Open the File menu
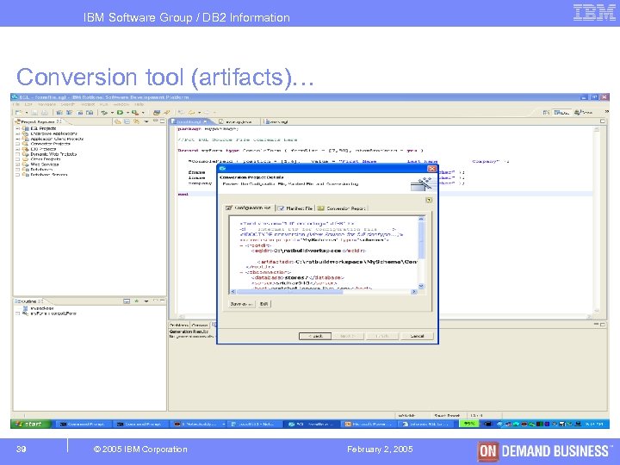 click(x=16, y=104)
